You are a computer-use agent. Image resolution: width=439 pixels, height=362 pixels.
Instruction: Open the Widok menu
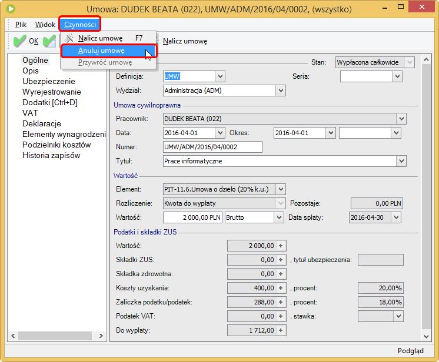coord(45,25)
